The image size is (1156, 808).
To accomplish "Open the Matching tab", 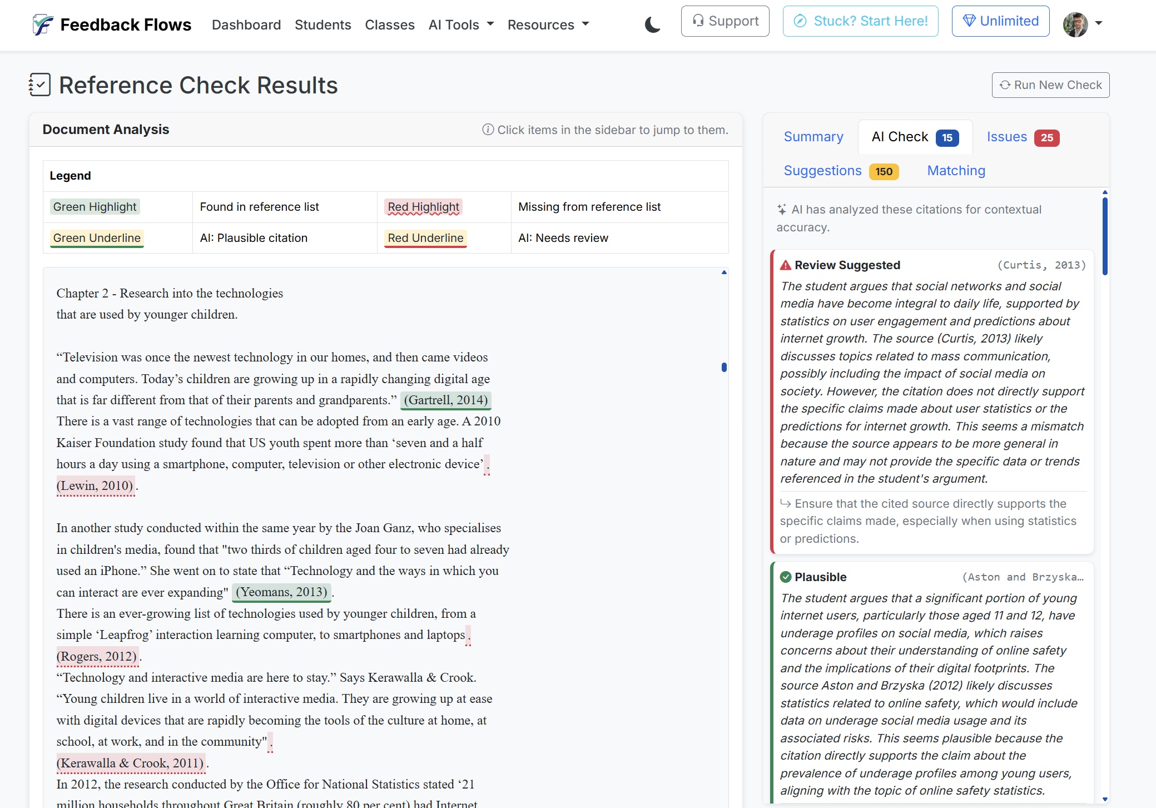I will point(956,171).
